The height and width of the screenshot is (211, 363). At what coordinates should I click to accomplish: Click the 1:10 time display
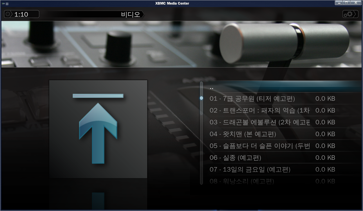pyautogui.click(x=21, y=14)
